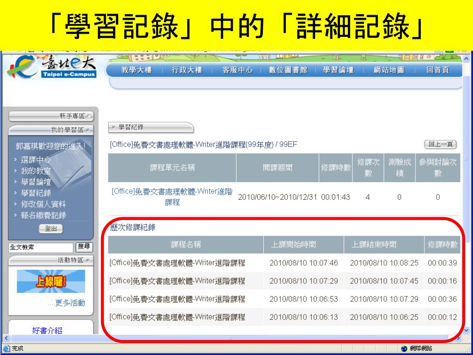Select start time 2010/08/10 10:07:46

[x=303, y=263]
